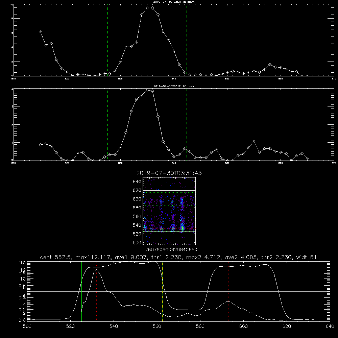The height and width of the screenshot is (338, 338).
Task: Click x-axis label '620' of bottom plot
Action: coord(287,327)
